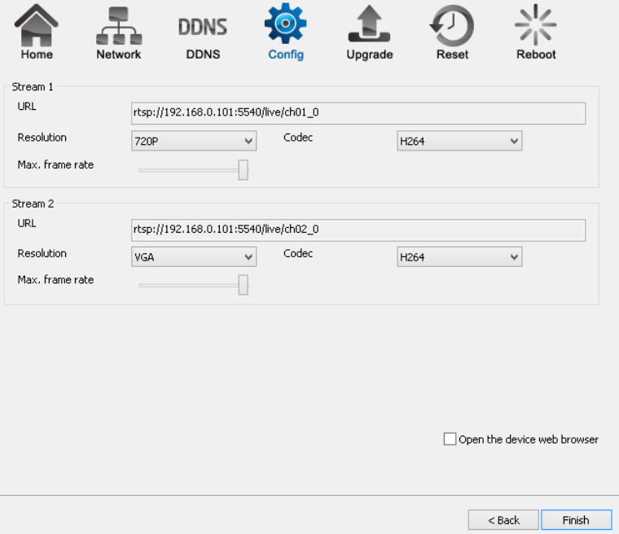Click the Stream 1 group label
This screenshot has height=534, width=619.
(x=33, y=87)
